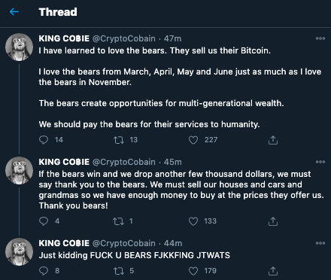Reply to the 47m tweet
Screen dimensions: 331x280
(x=44, y=140)
